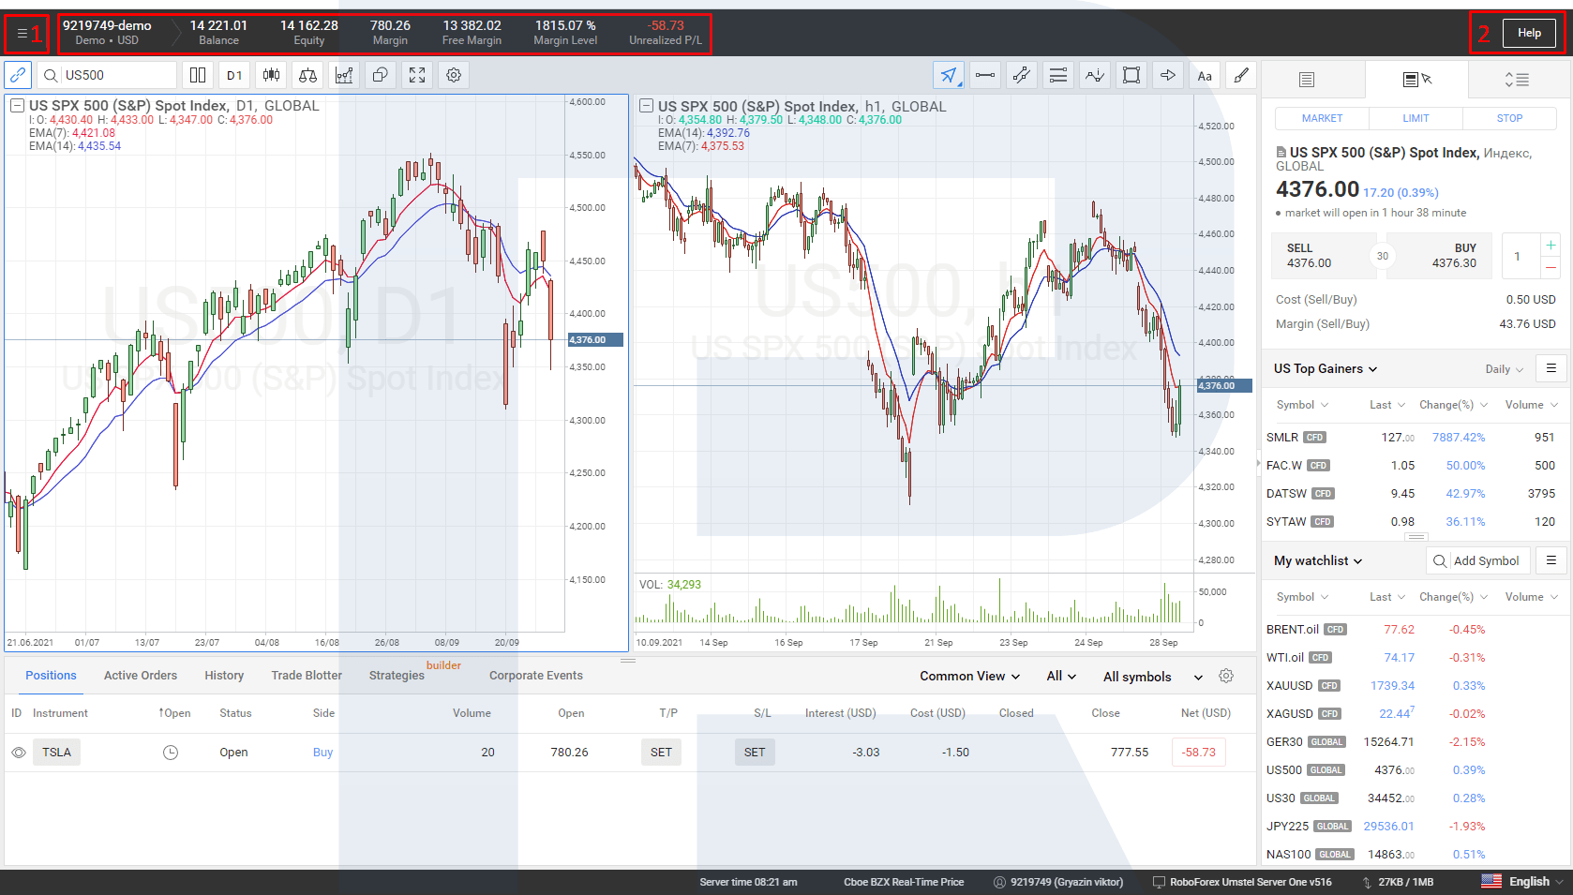Select the rectangle shape drawing tool

1131,75
